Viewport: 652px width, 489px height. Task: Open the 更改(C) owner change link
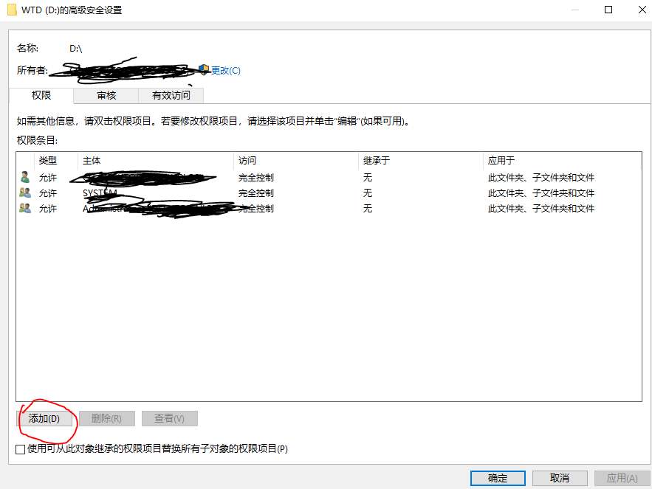coord(226,70)
